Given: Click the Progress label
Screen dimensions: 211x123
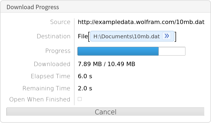Looking at the screenshot, I should tap(58, 51).
